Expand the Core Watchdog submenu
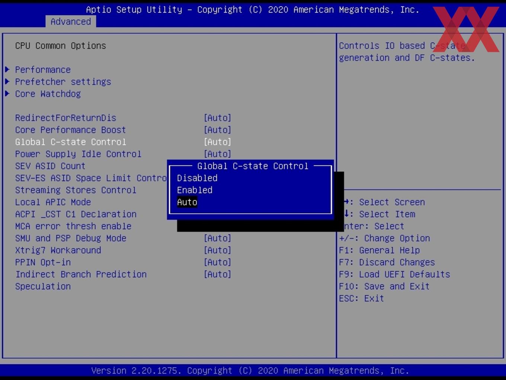 tap(48, 94)
